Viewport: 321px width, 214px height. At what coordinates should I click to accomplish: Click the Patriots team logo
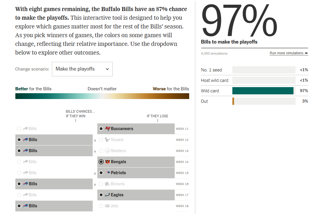(x=107, y=173)
